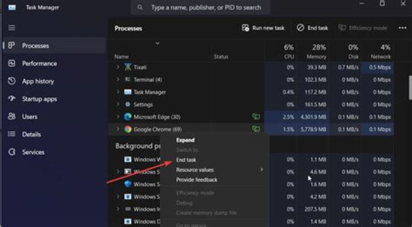Sort by the CPU column header

(x=289, y=57)
